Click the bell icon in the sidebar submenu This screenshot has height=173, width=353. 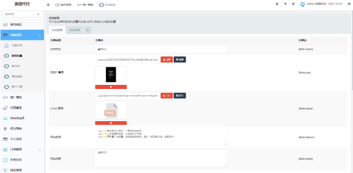pos(7,45)
